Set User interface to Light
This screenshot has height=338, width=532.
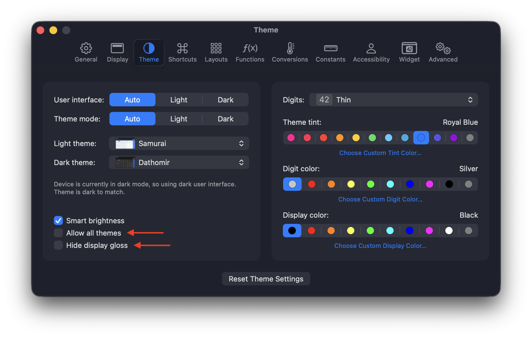click(179, 100)
